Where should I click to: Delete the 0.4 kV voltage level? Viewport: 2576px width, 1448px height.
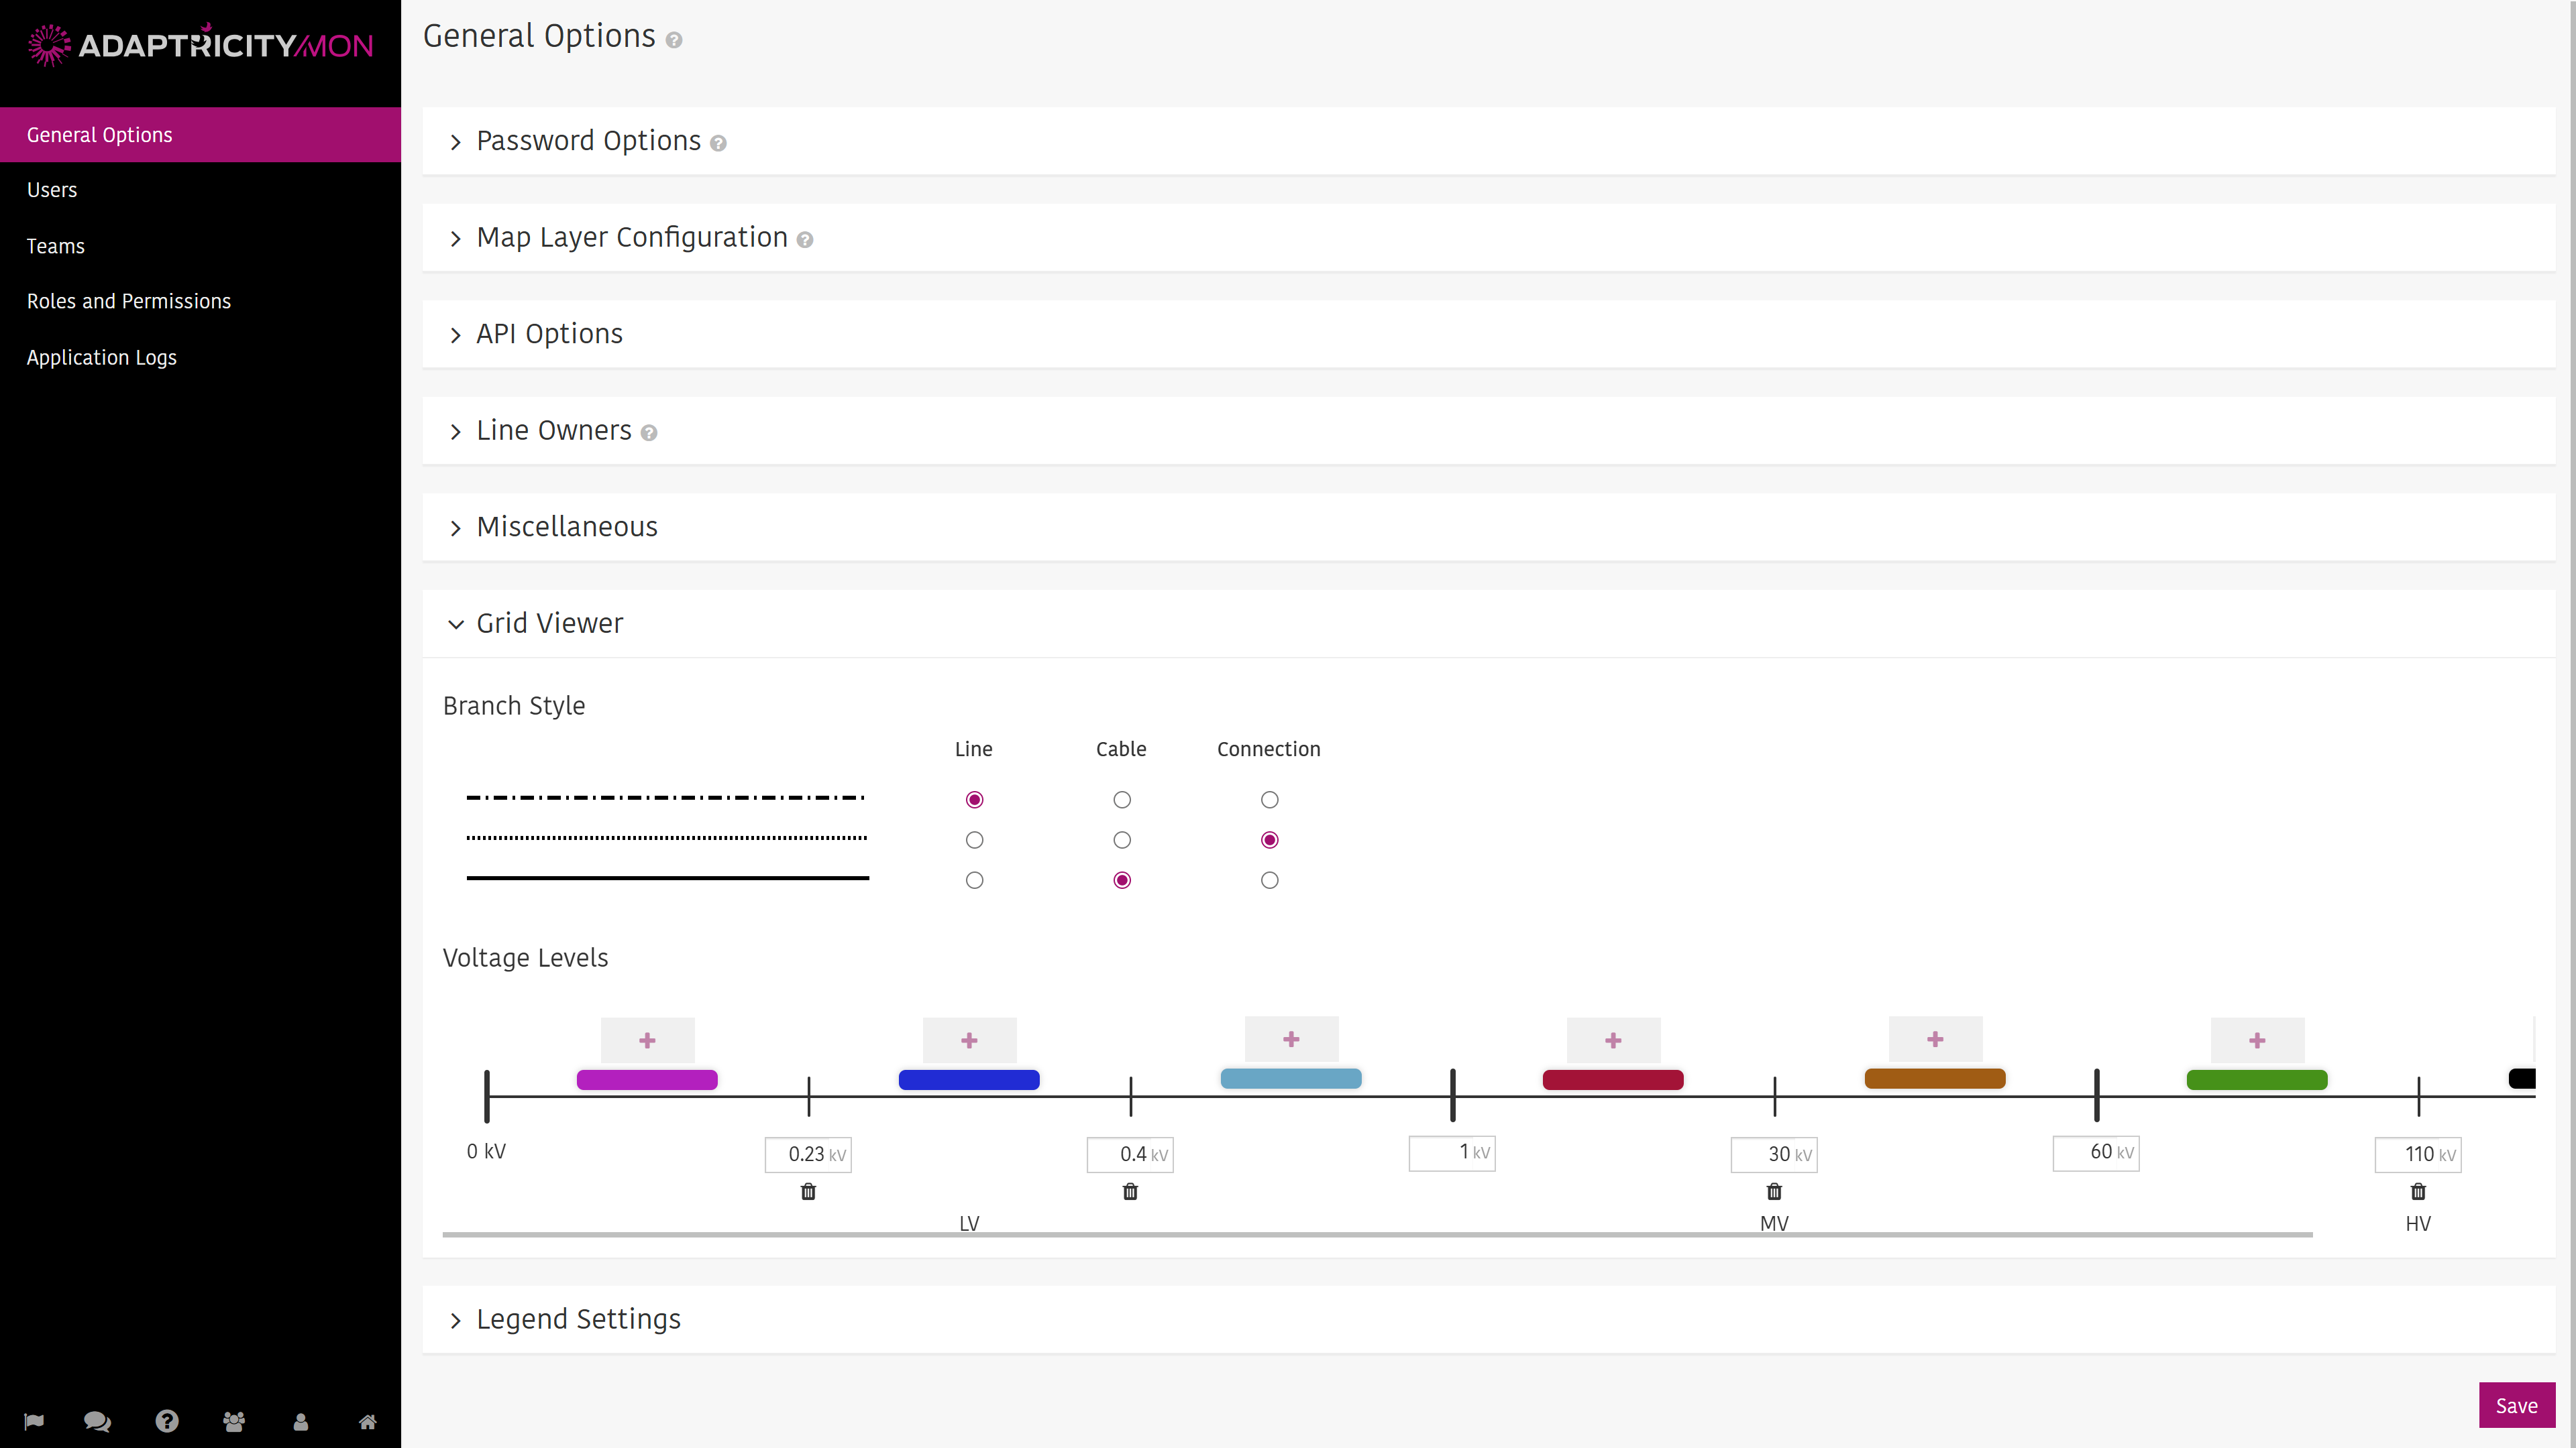tap(1130, 1191)
